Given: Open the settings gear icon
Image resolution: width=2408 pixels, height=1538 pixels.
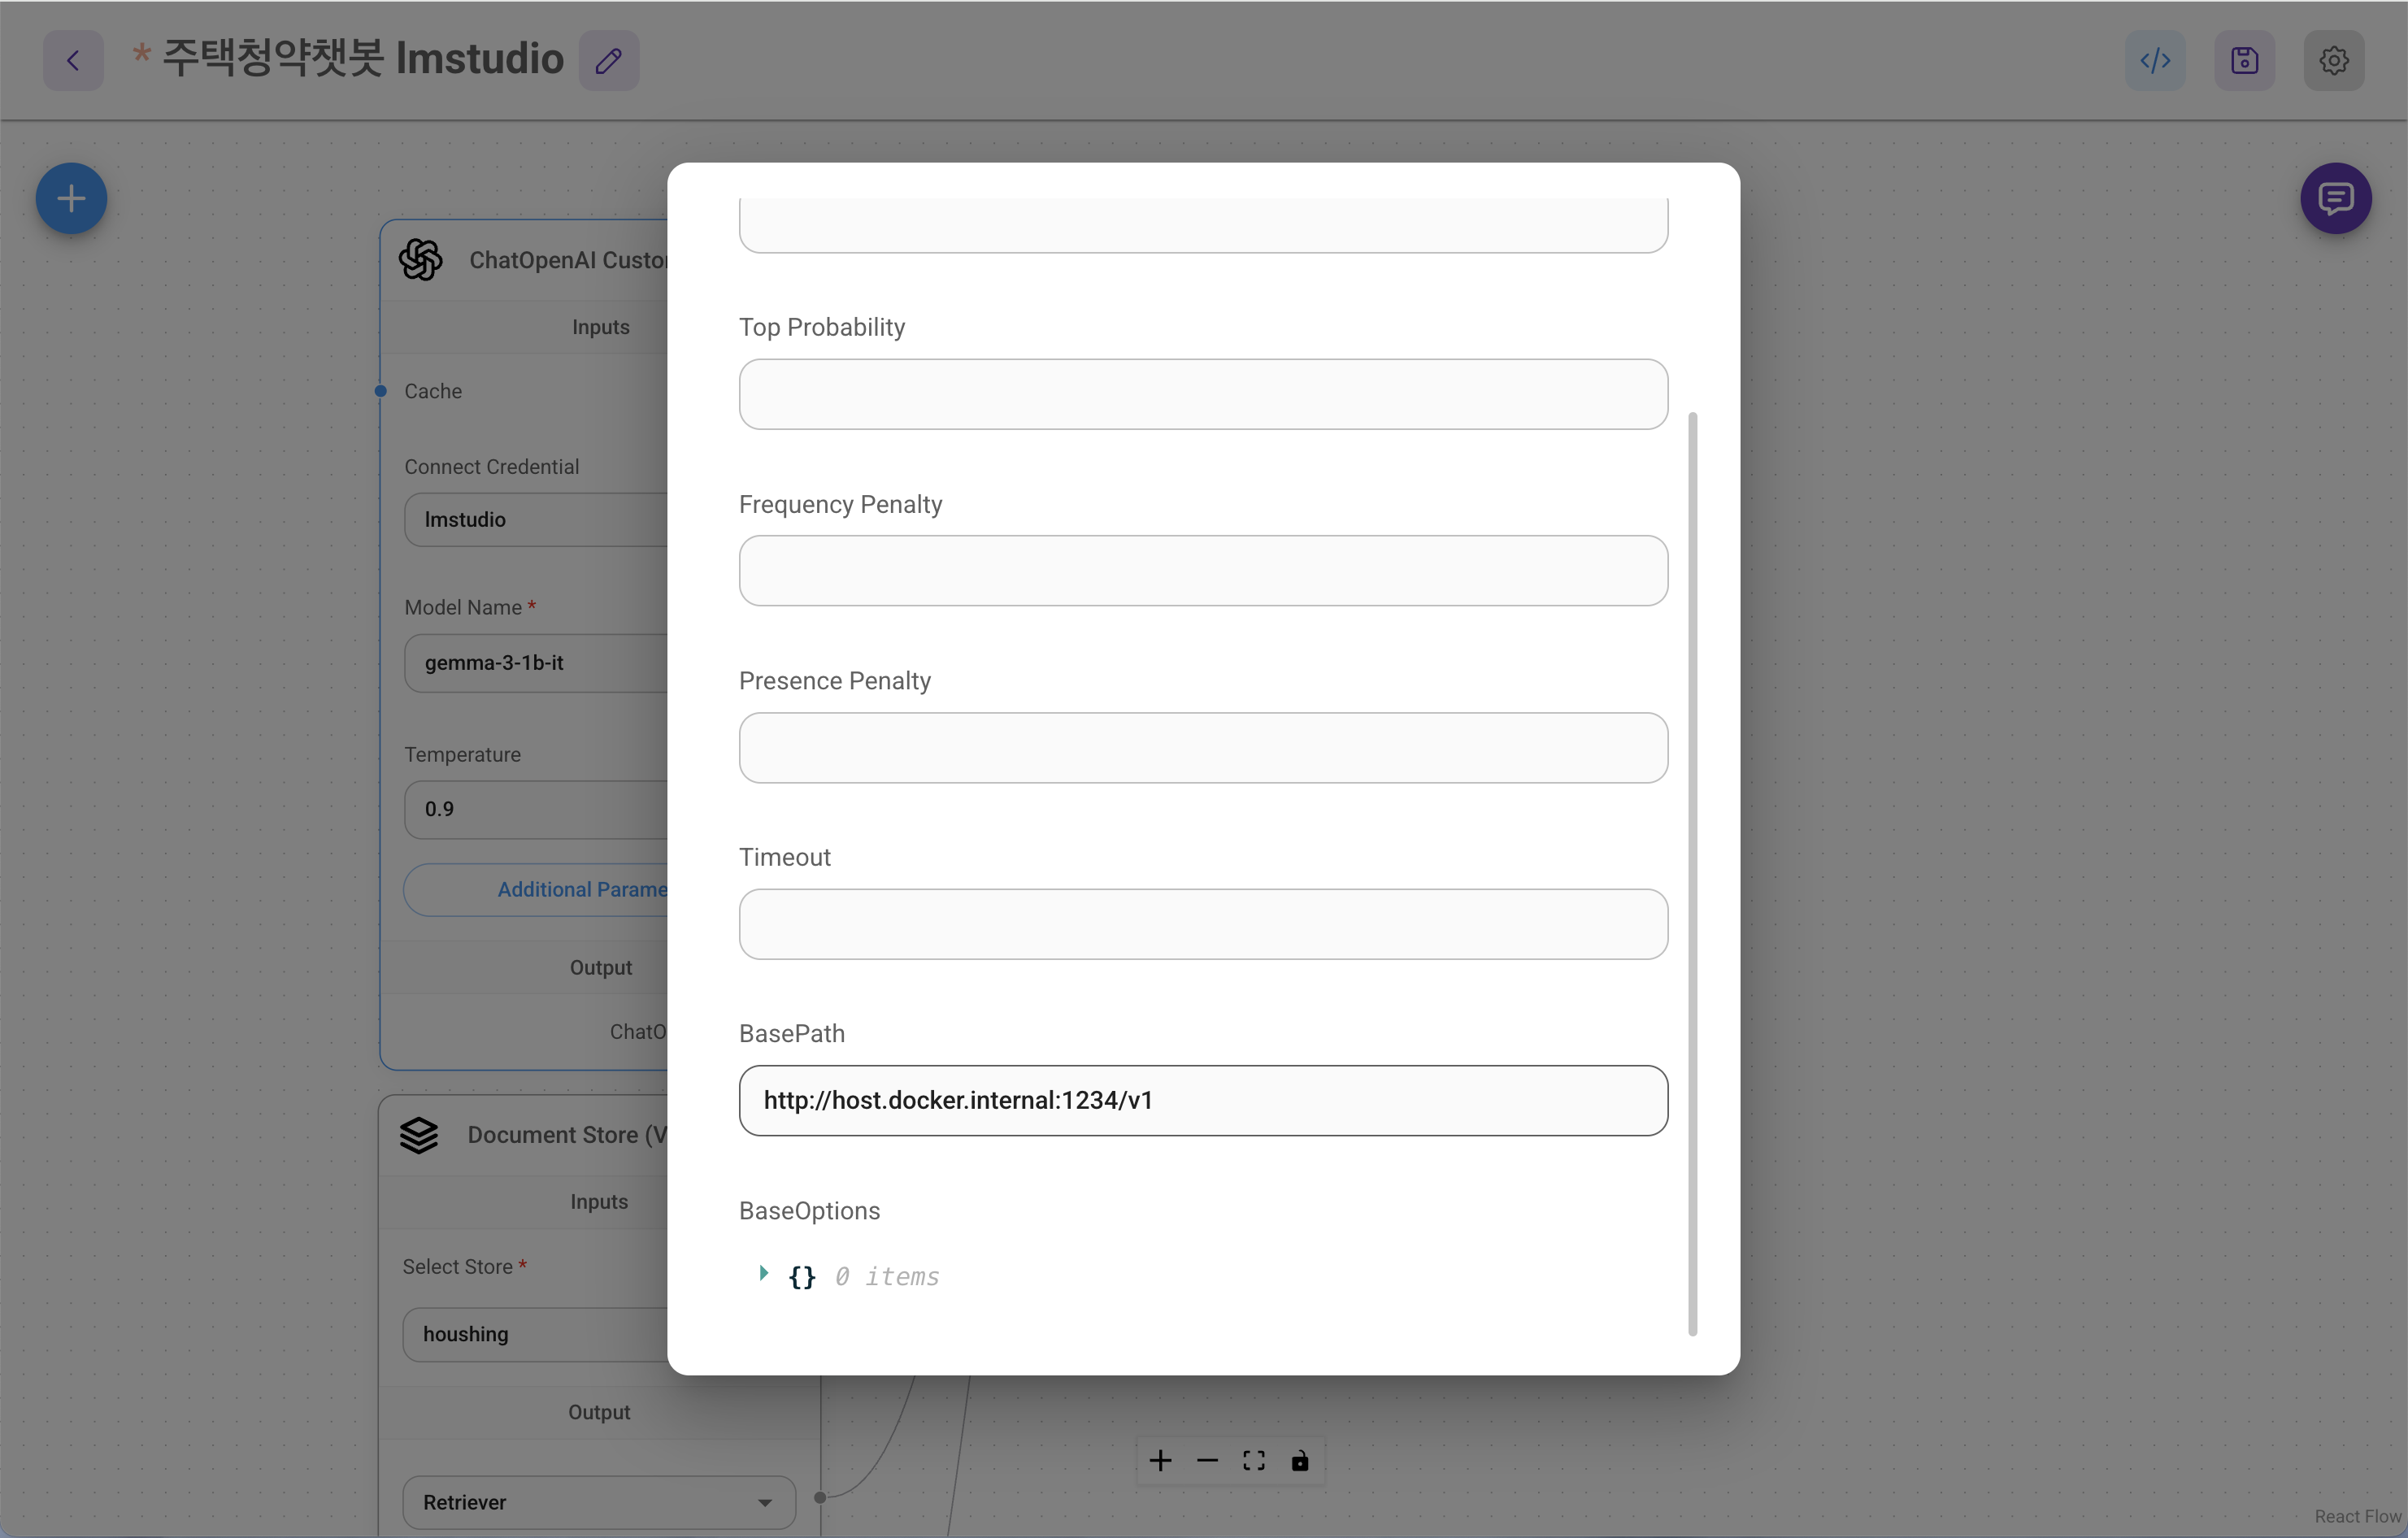Looking at the screenshot, I should [2333, 61].
